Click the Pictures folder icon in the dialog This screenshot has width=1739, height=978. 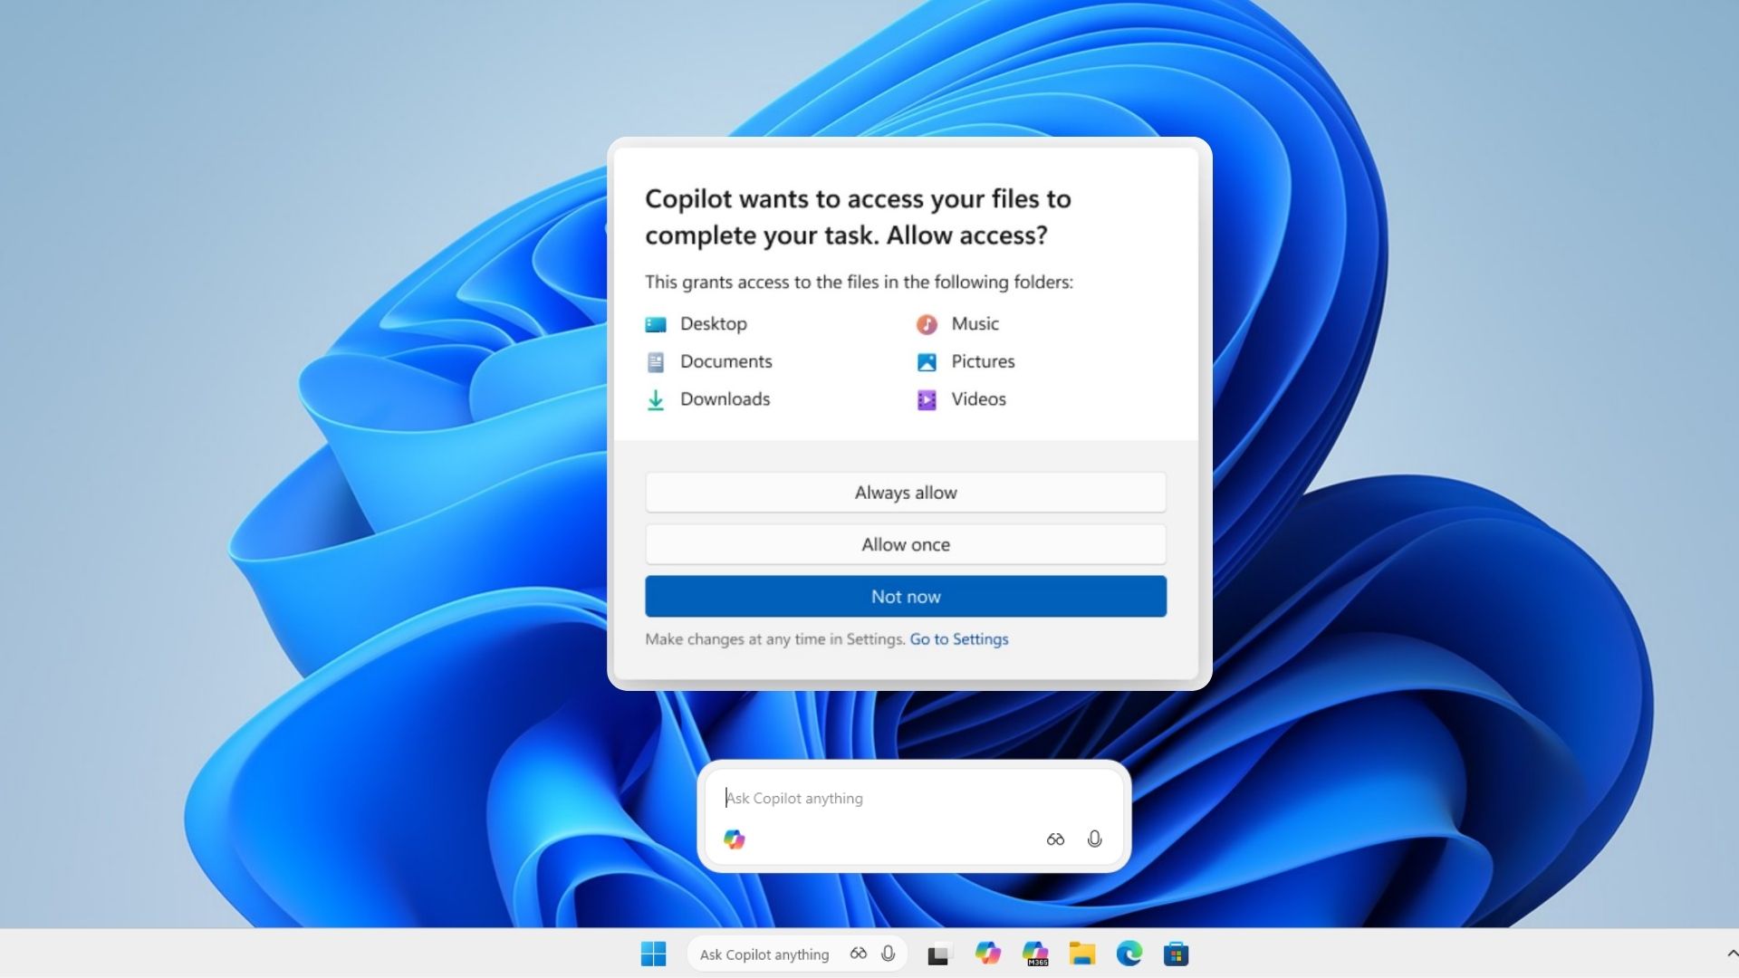click(926, 361)
